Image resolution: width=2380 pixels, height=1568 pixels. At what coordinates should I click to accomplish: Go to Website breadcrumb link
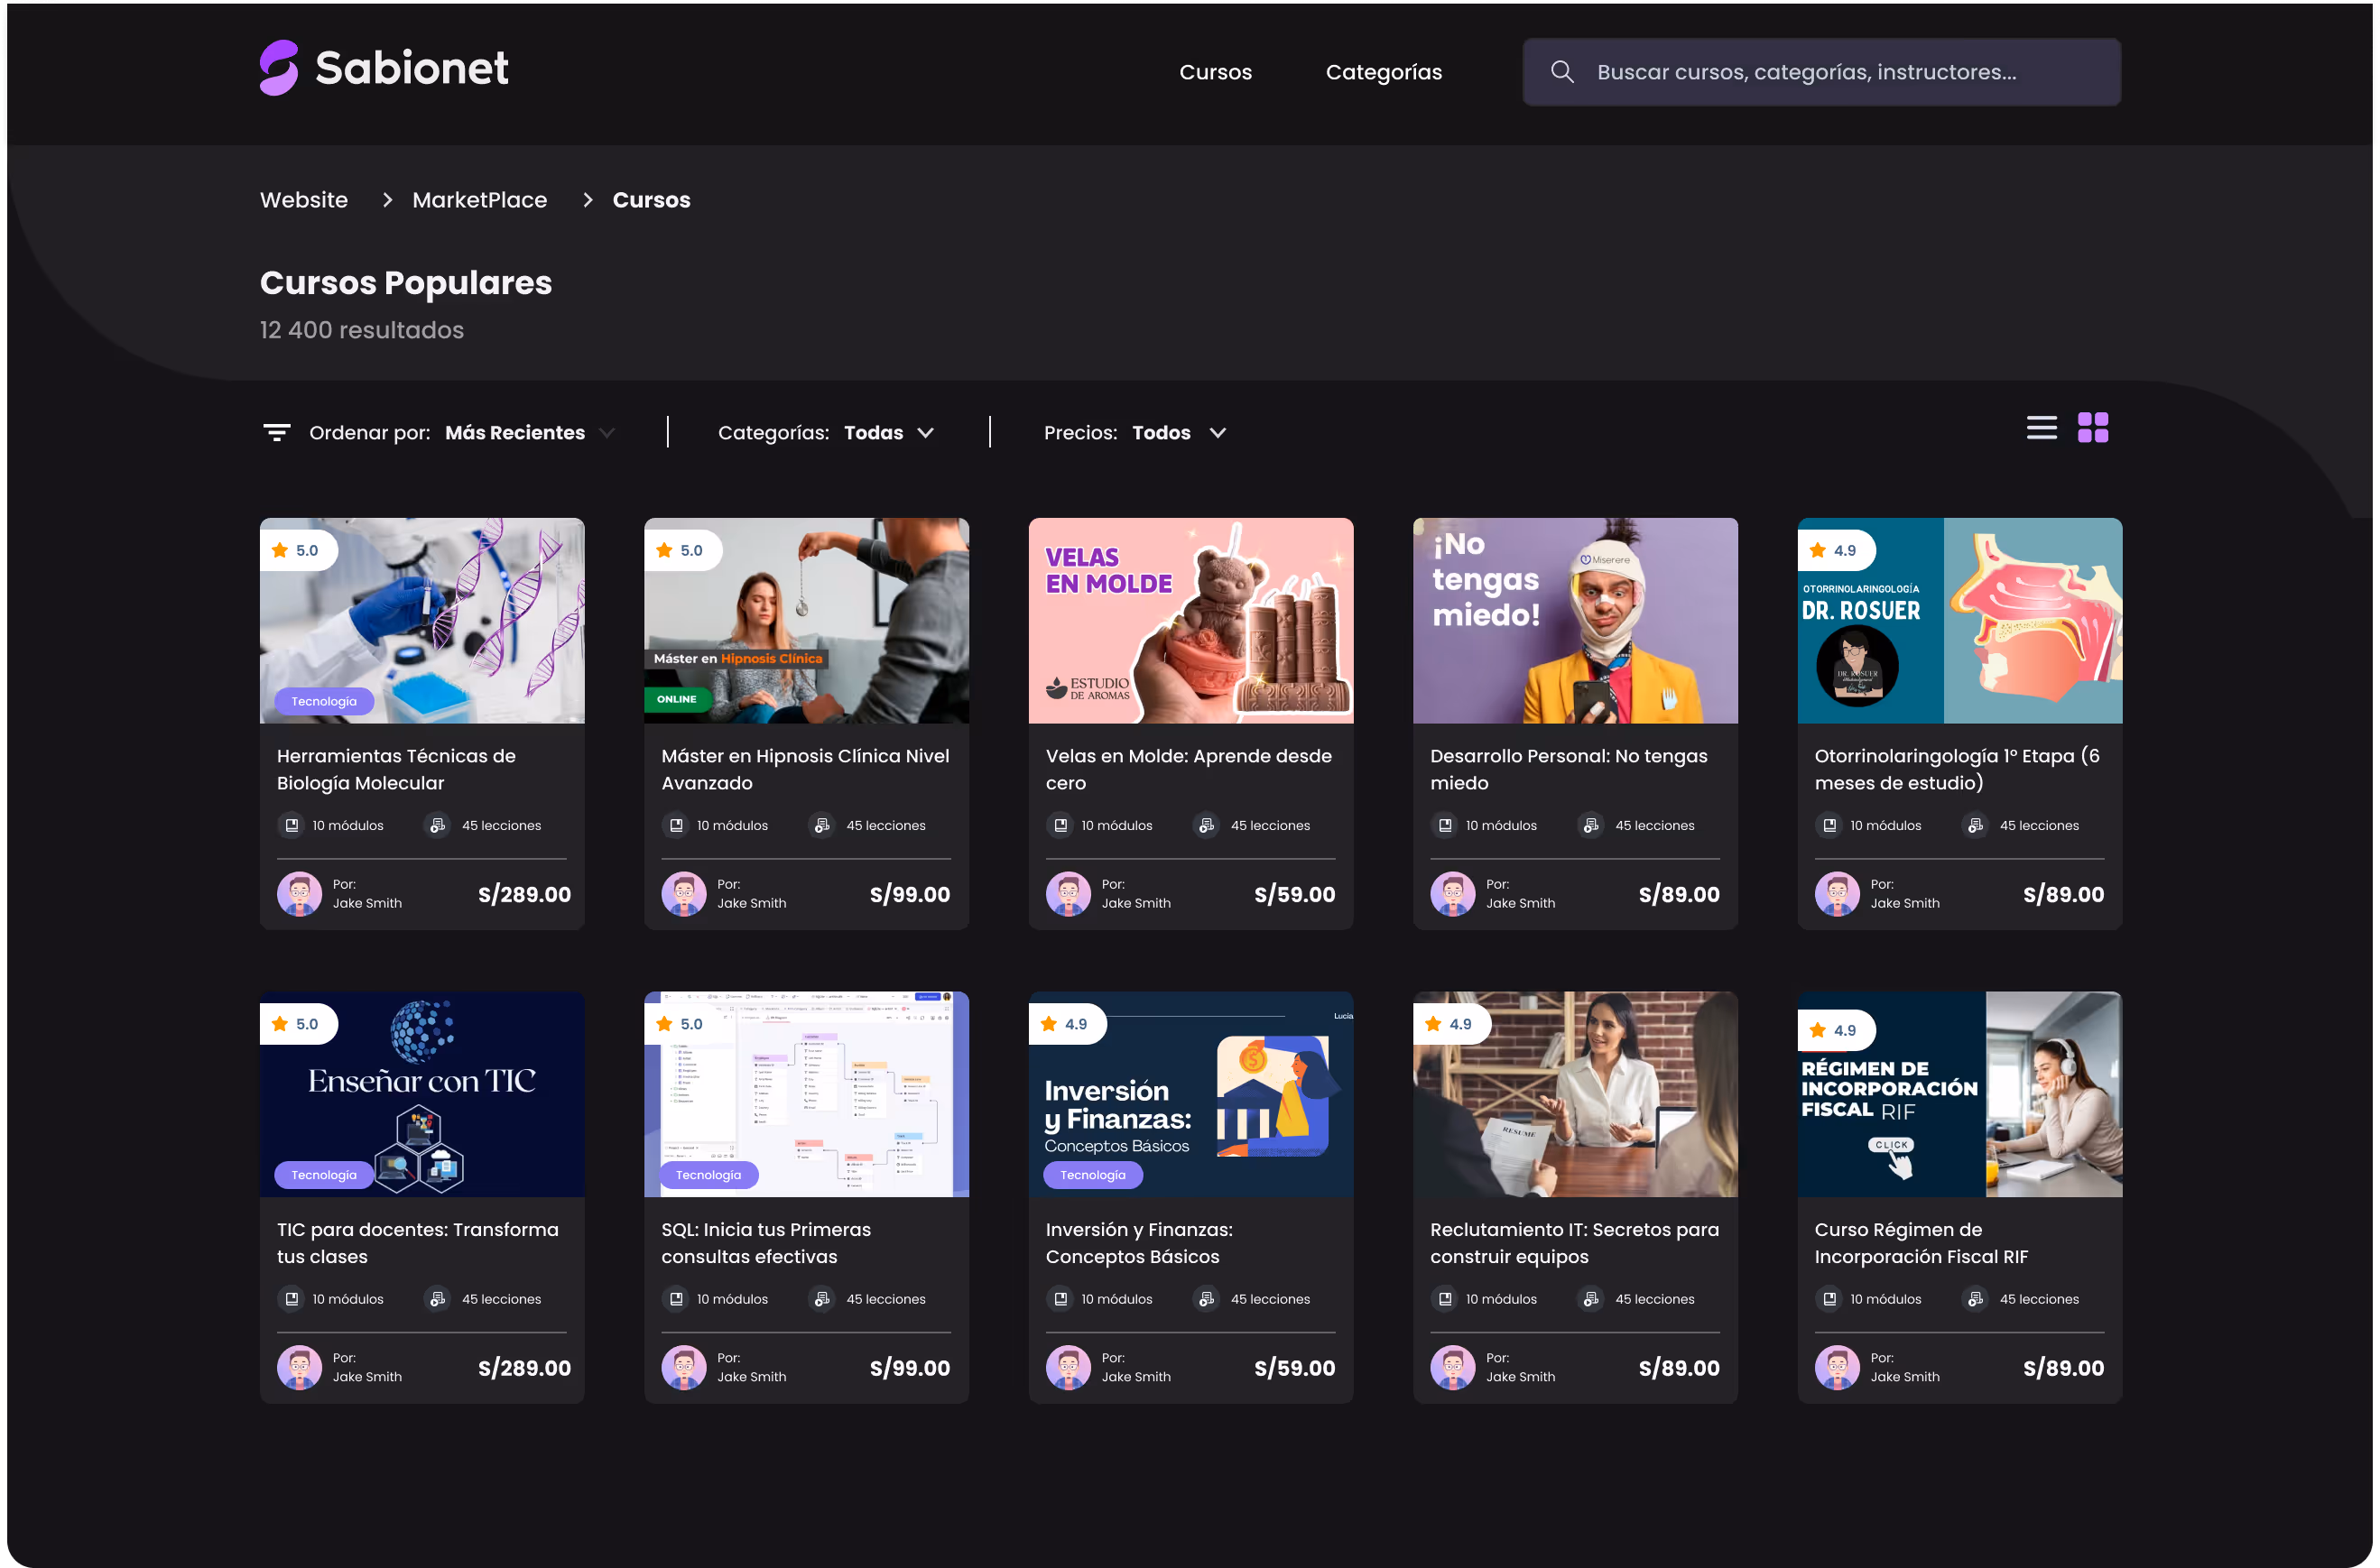(x=304, y=200)
